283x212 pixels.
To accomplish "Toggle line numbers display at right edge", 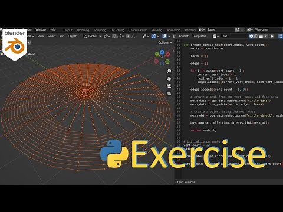I will [281, 36].
